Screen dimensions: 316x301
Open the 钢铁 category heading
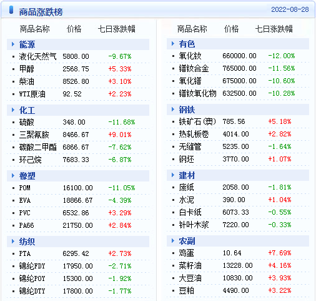click(187, 110)
